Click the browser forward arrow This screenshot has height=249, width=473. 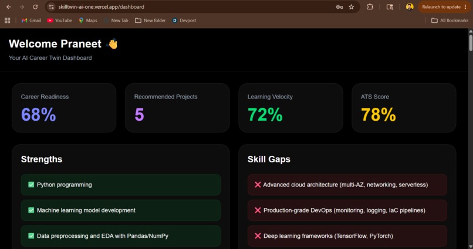pos(22,6)
